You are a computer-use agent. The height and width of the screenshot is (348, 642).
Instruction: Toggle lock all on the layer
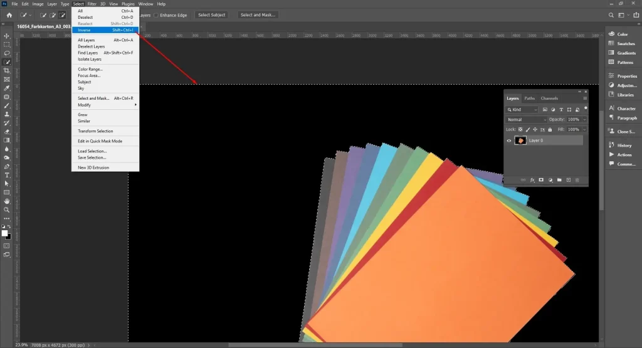(550, 129)
